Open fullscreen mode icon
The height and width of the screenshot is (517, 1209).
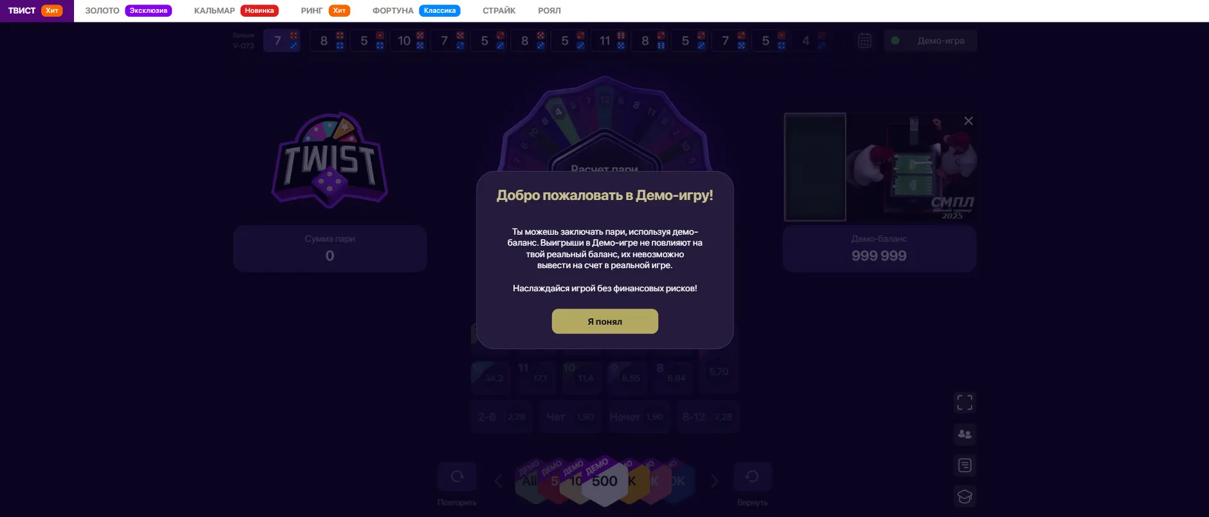tap(964, 403)
